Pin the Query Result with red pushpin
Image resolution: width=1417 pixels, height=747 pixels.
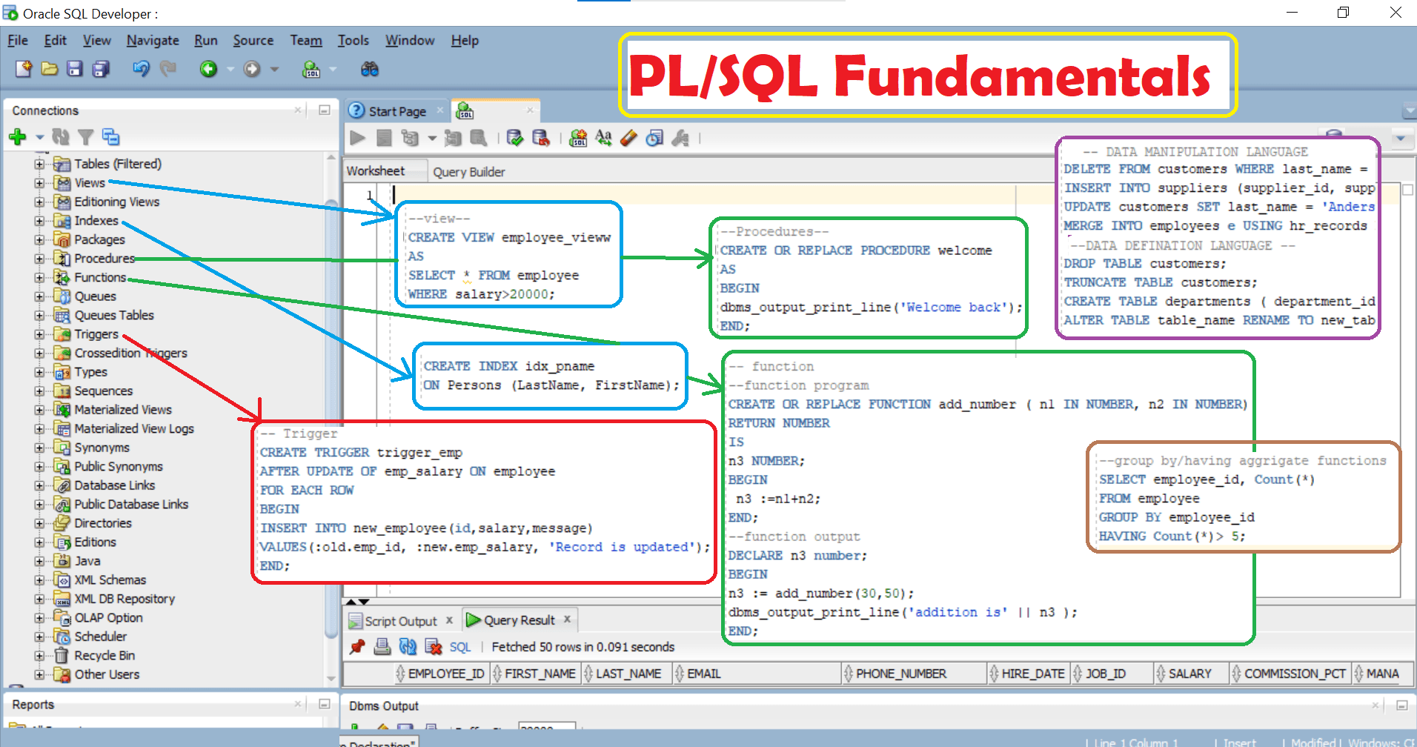[357, 647]
